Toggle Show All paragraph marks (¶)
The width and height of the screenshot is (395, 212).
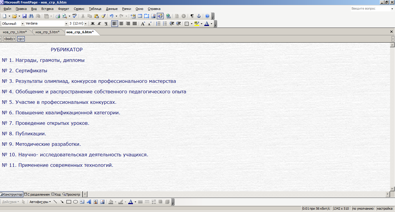click(x=192, y=16)
